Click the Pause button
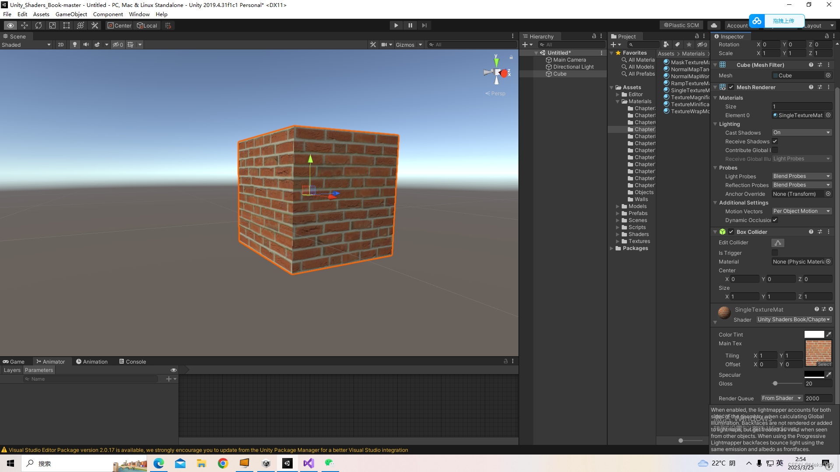 click(x=410, y=25)
